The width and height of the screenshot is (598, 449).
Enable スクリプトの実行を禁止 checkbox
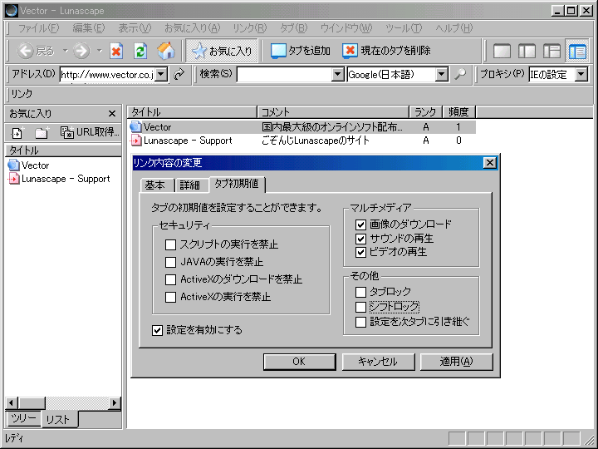[x=170, y=244]
